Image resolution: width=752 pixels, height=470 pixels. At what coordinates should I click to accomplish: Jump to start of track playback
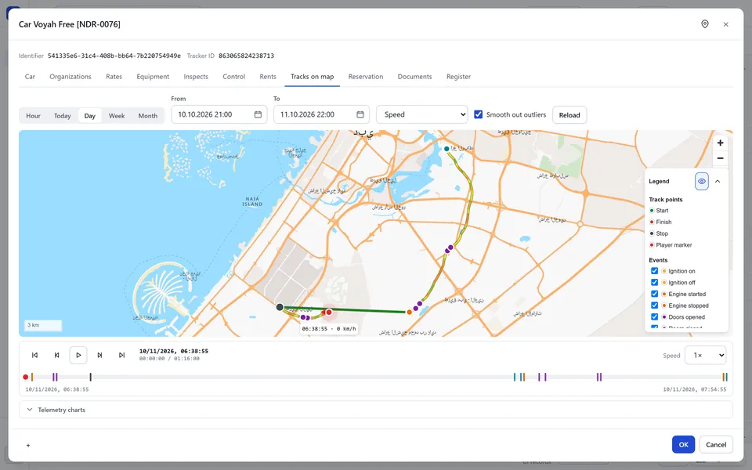(34, 356)
